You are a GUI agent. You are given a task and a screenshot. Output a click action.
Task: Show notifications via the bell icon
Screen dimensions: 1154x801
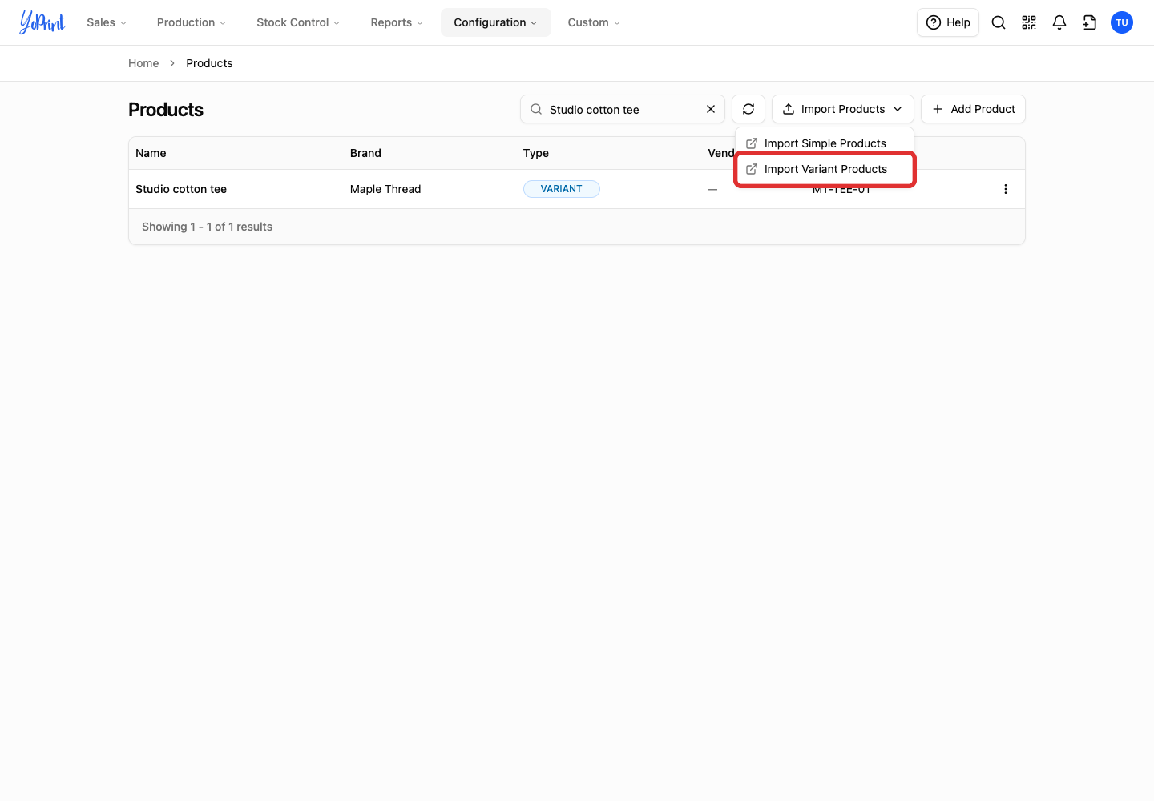pyautogui.click(x=1059, y=22)
